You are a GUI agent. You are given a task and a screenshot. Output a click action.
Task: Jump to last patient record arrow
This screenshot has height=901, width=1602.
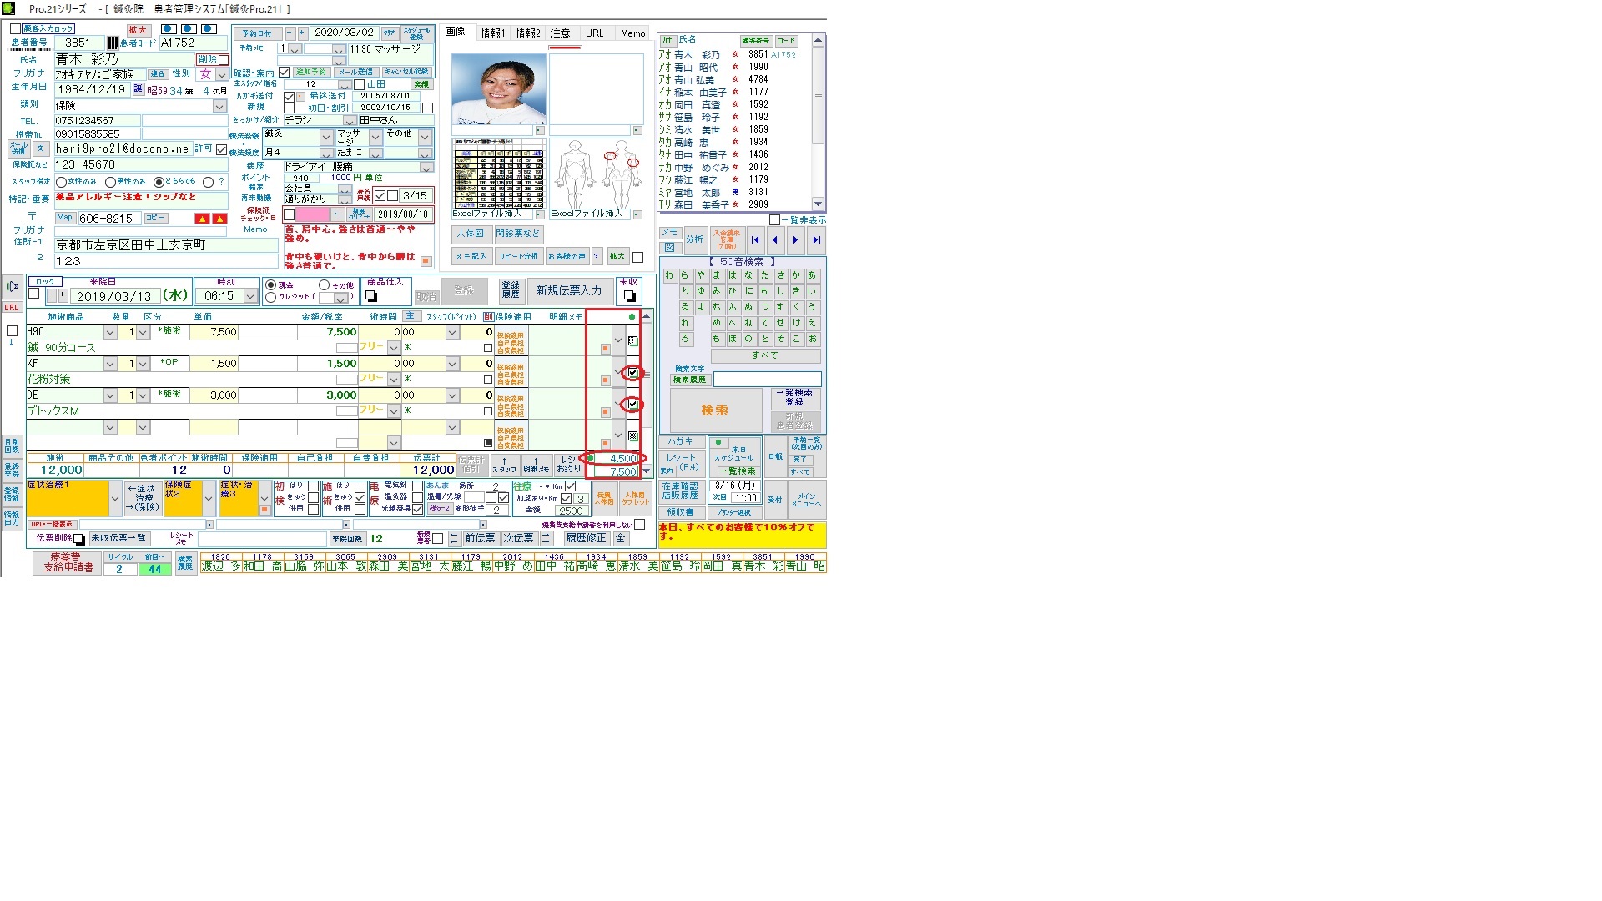pos(816,240)
